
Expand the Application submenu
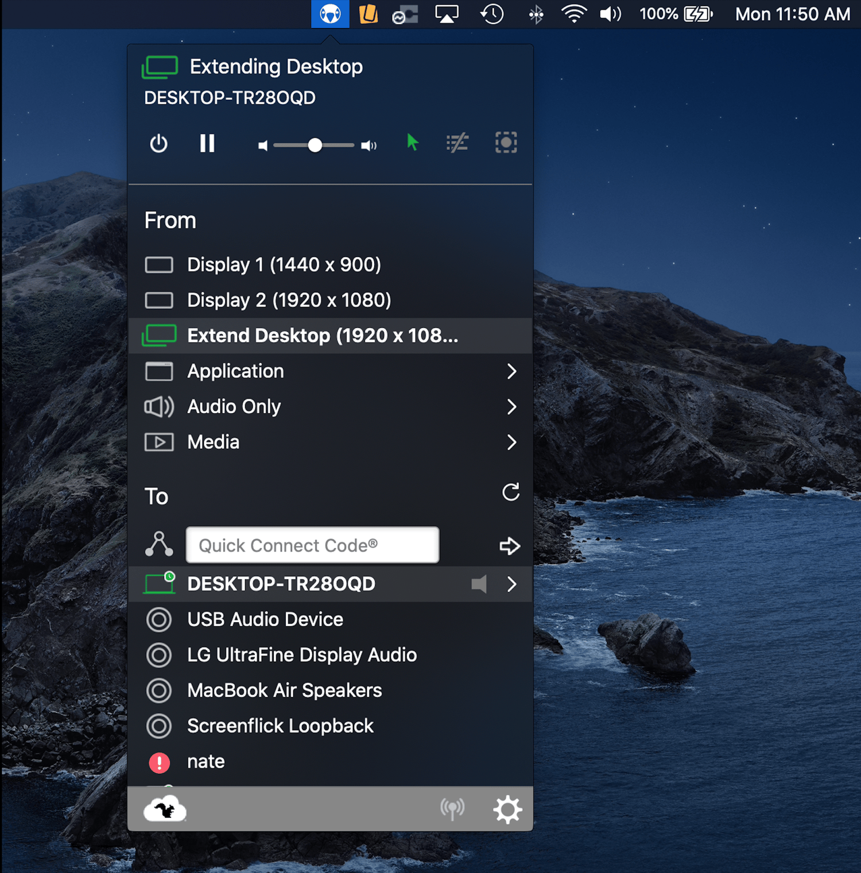(235, 371)
